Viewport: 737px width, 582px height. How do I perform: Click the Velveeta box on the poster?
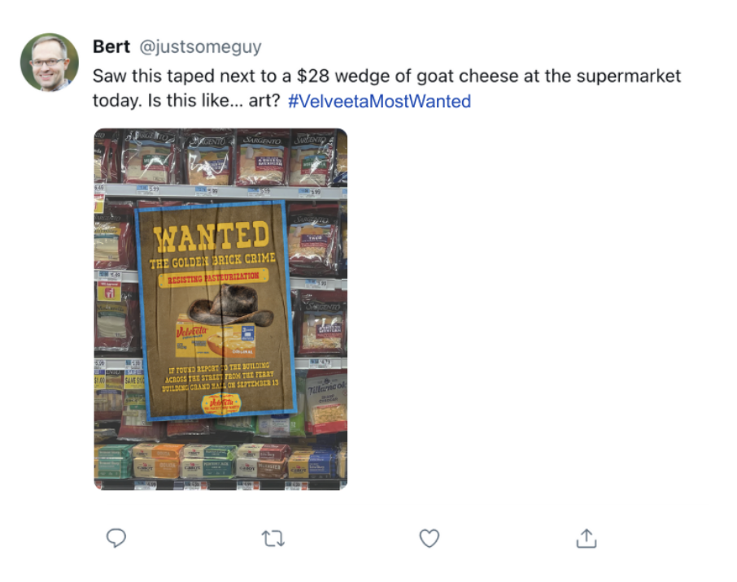pyautogui.click(x=216, y=339)
